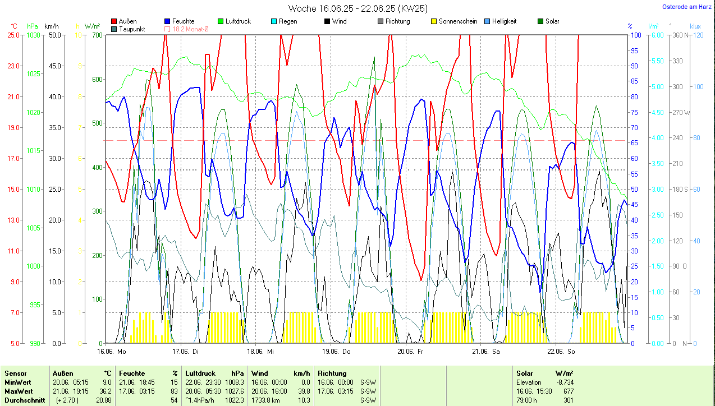The height and width of the screenshot is (406, 715).
Task: Open the Osterode am Harz link
Action: [x=686, y=7]
